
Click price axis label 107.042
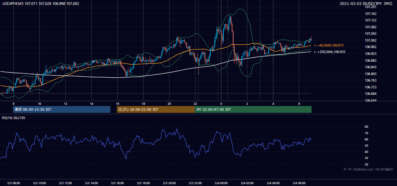click(371, 33)
